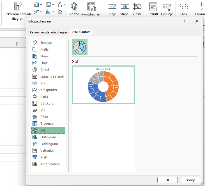Select the Alla diagram tab
Screen dimensions: 205x186
coord(81,32)
